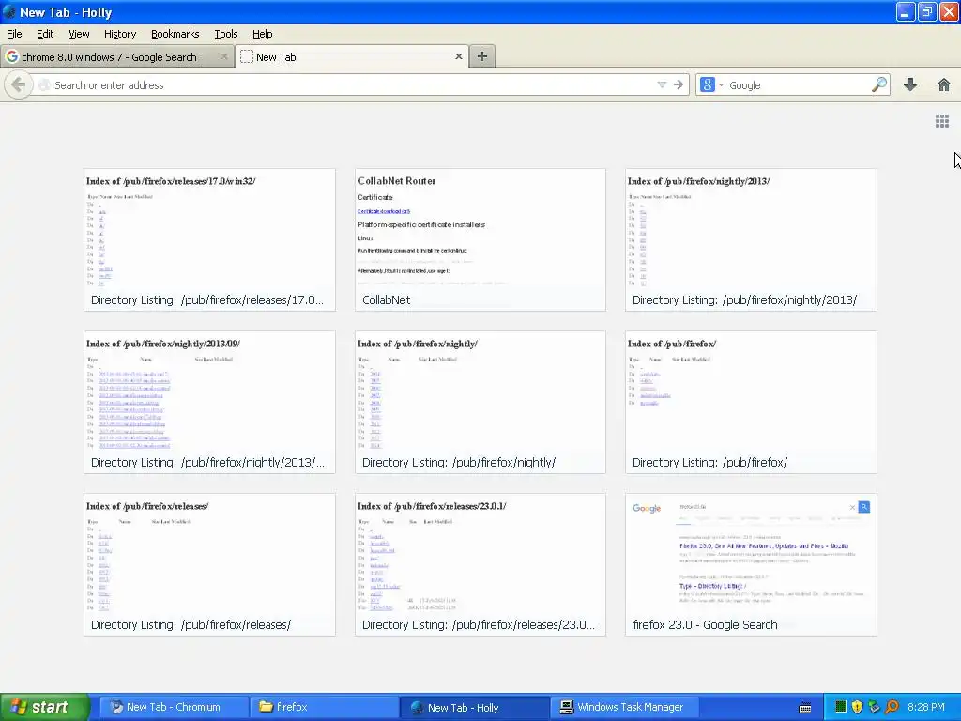Open a new tab with plus button
This screenshot has height=721, width=961.
(x=482, y=56)
